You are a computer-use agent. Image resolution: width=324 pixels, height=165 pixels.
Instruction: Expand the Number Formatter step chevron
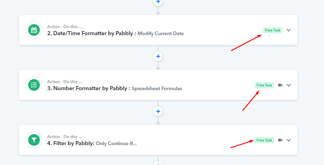(289, 85)
